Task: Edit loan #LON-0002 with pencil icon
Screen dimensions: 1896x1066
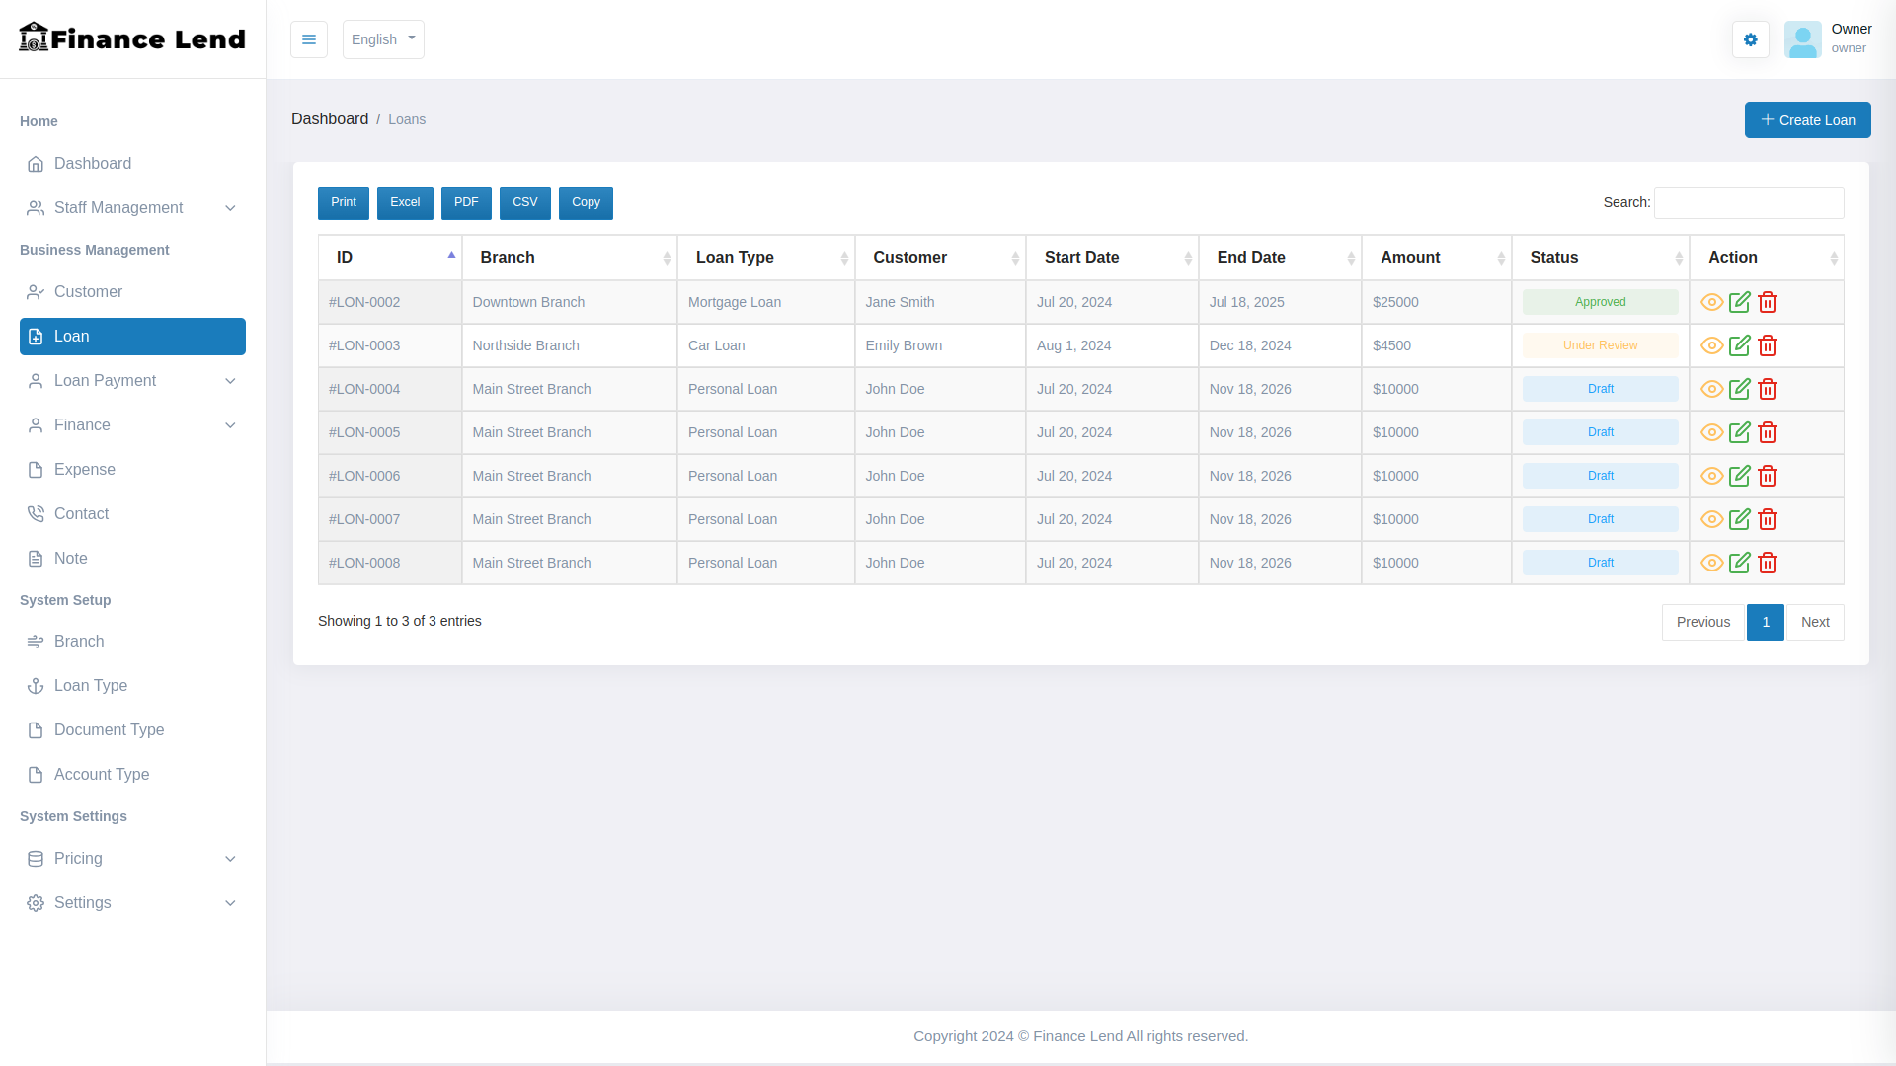Action: (1740, 302)
